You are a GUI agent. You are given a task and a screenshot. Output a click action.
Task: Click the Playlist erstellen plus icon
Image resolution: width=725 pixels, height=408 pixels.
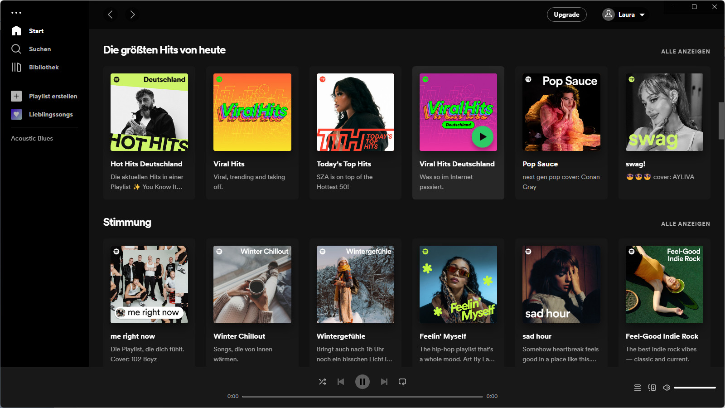click(x=16, y=96)
